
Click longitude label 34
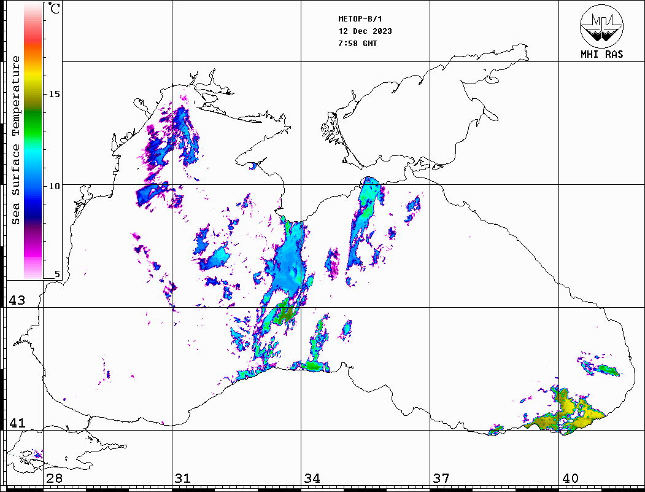312,478
